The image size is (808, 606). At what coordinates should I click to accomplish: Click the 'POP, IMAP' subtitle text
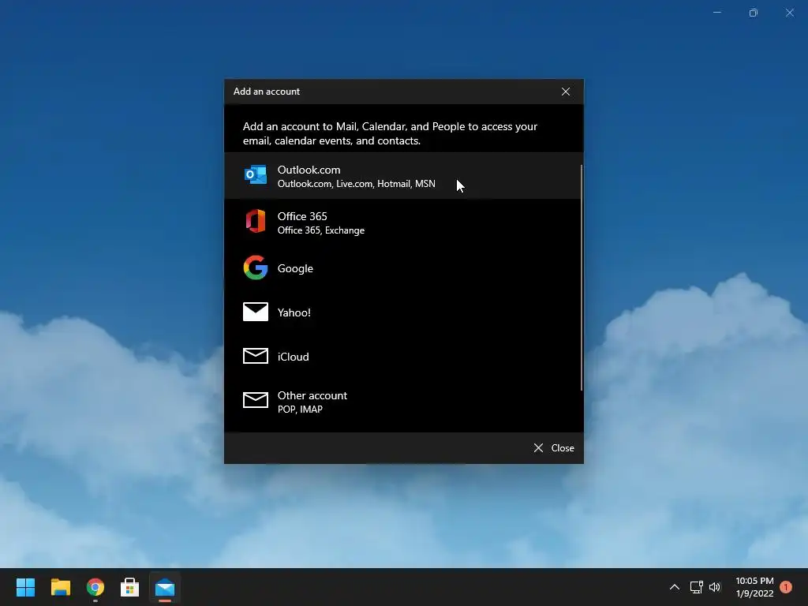[300, 410]
